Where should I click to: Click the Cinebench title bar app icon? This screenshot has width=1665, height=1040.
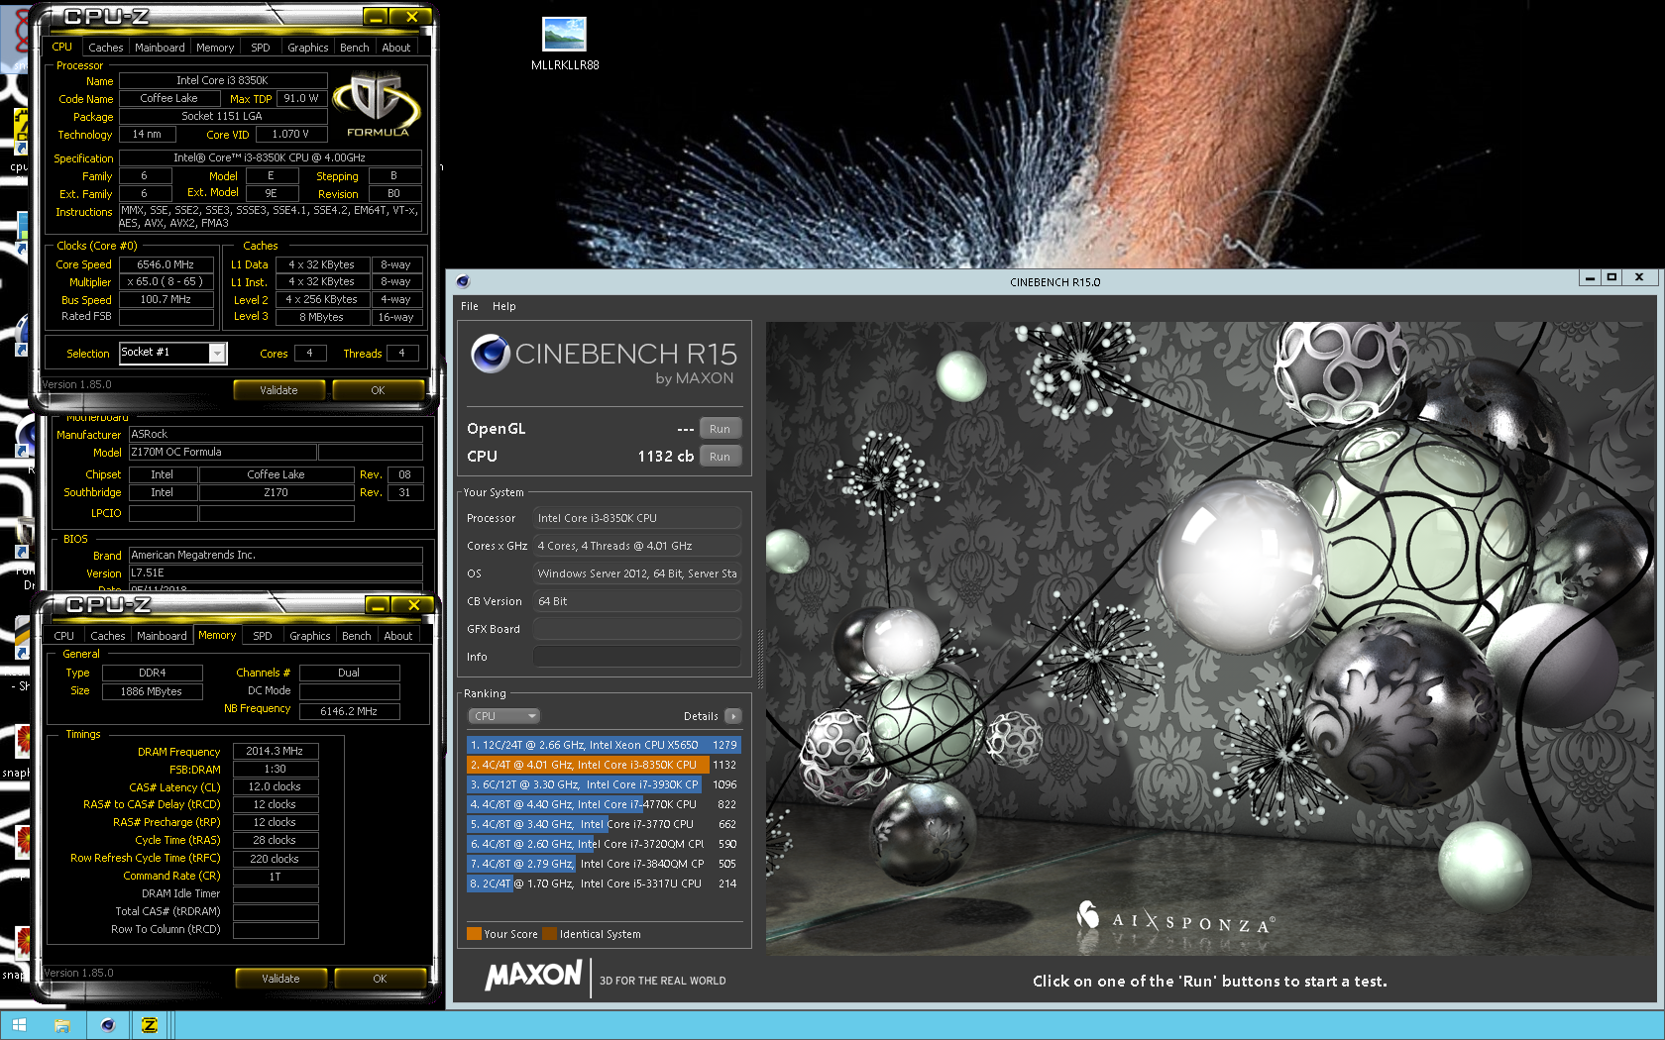coord(463,281)
